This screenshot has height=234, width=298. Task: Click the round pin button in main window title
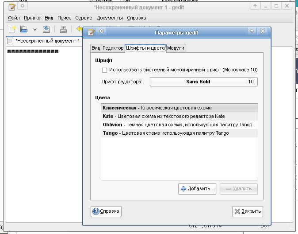tap(22, 6)
